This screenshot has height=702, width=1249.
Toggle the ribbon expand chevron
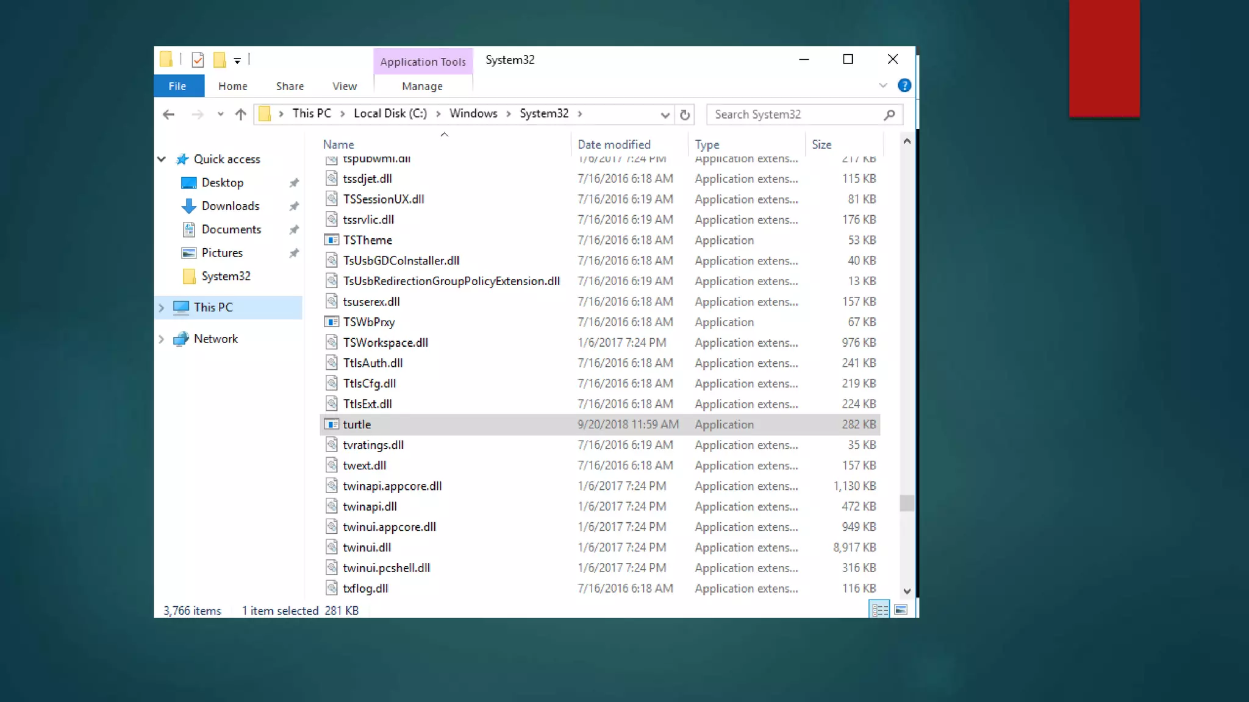pos(883,86)
